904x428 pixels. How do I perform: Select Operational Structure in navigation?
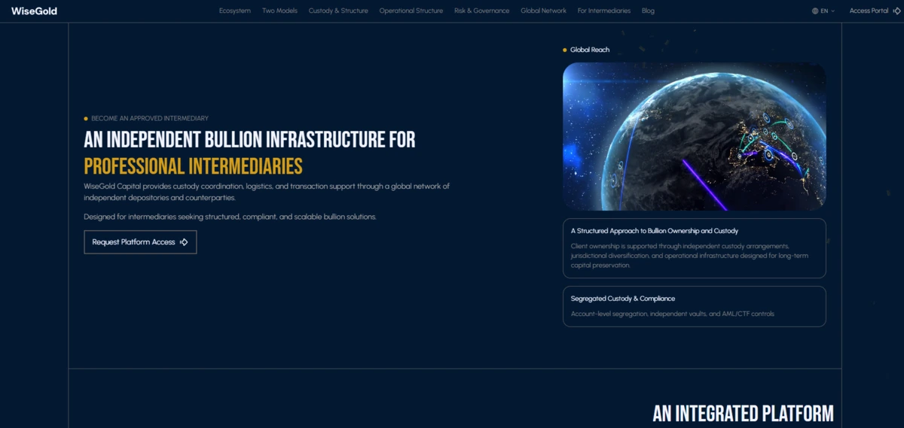point(411,11)
